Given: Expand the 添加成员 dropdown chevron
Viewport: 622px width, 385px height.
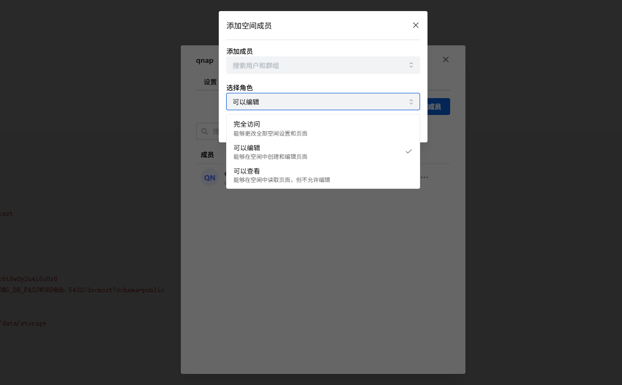Looking at the screenshot, I should pyautogui.click(x=411, y=65).
